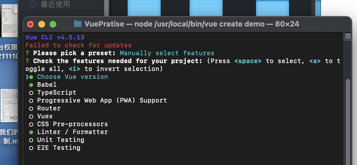Image resolution: width=357 pixels, height=165 pixels.
Task: Disable the Linter / Formatter feature
Action: pos(72,132)
